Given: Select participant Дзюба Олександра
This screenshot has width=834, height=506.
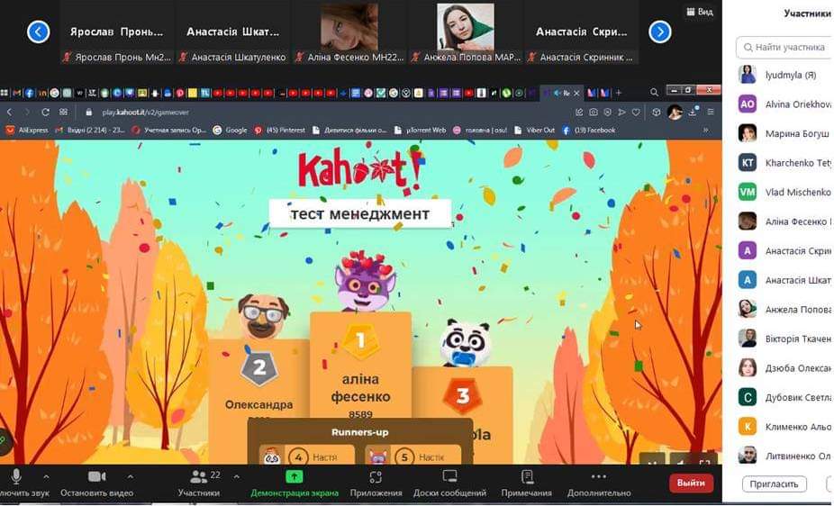Looking at the screenshot, I should pos(785,368).
